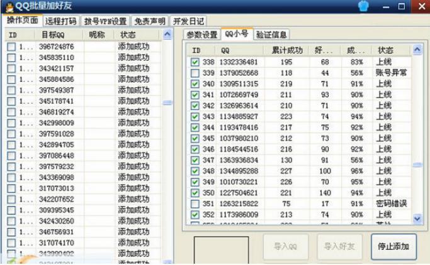The height and width of the screenshot is (265, 430).
Task: Select the QQ小号 tab
Action: tap(237, 34)
